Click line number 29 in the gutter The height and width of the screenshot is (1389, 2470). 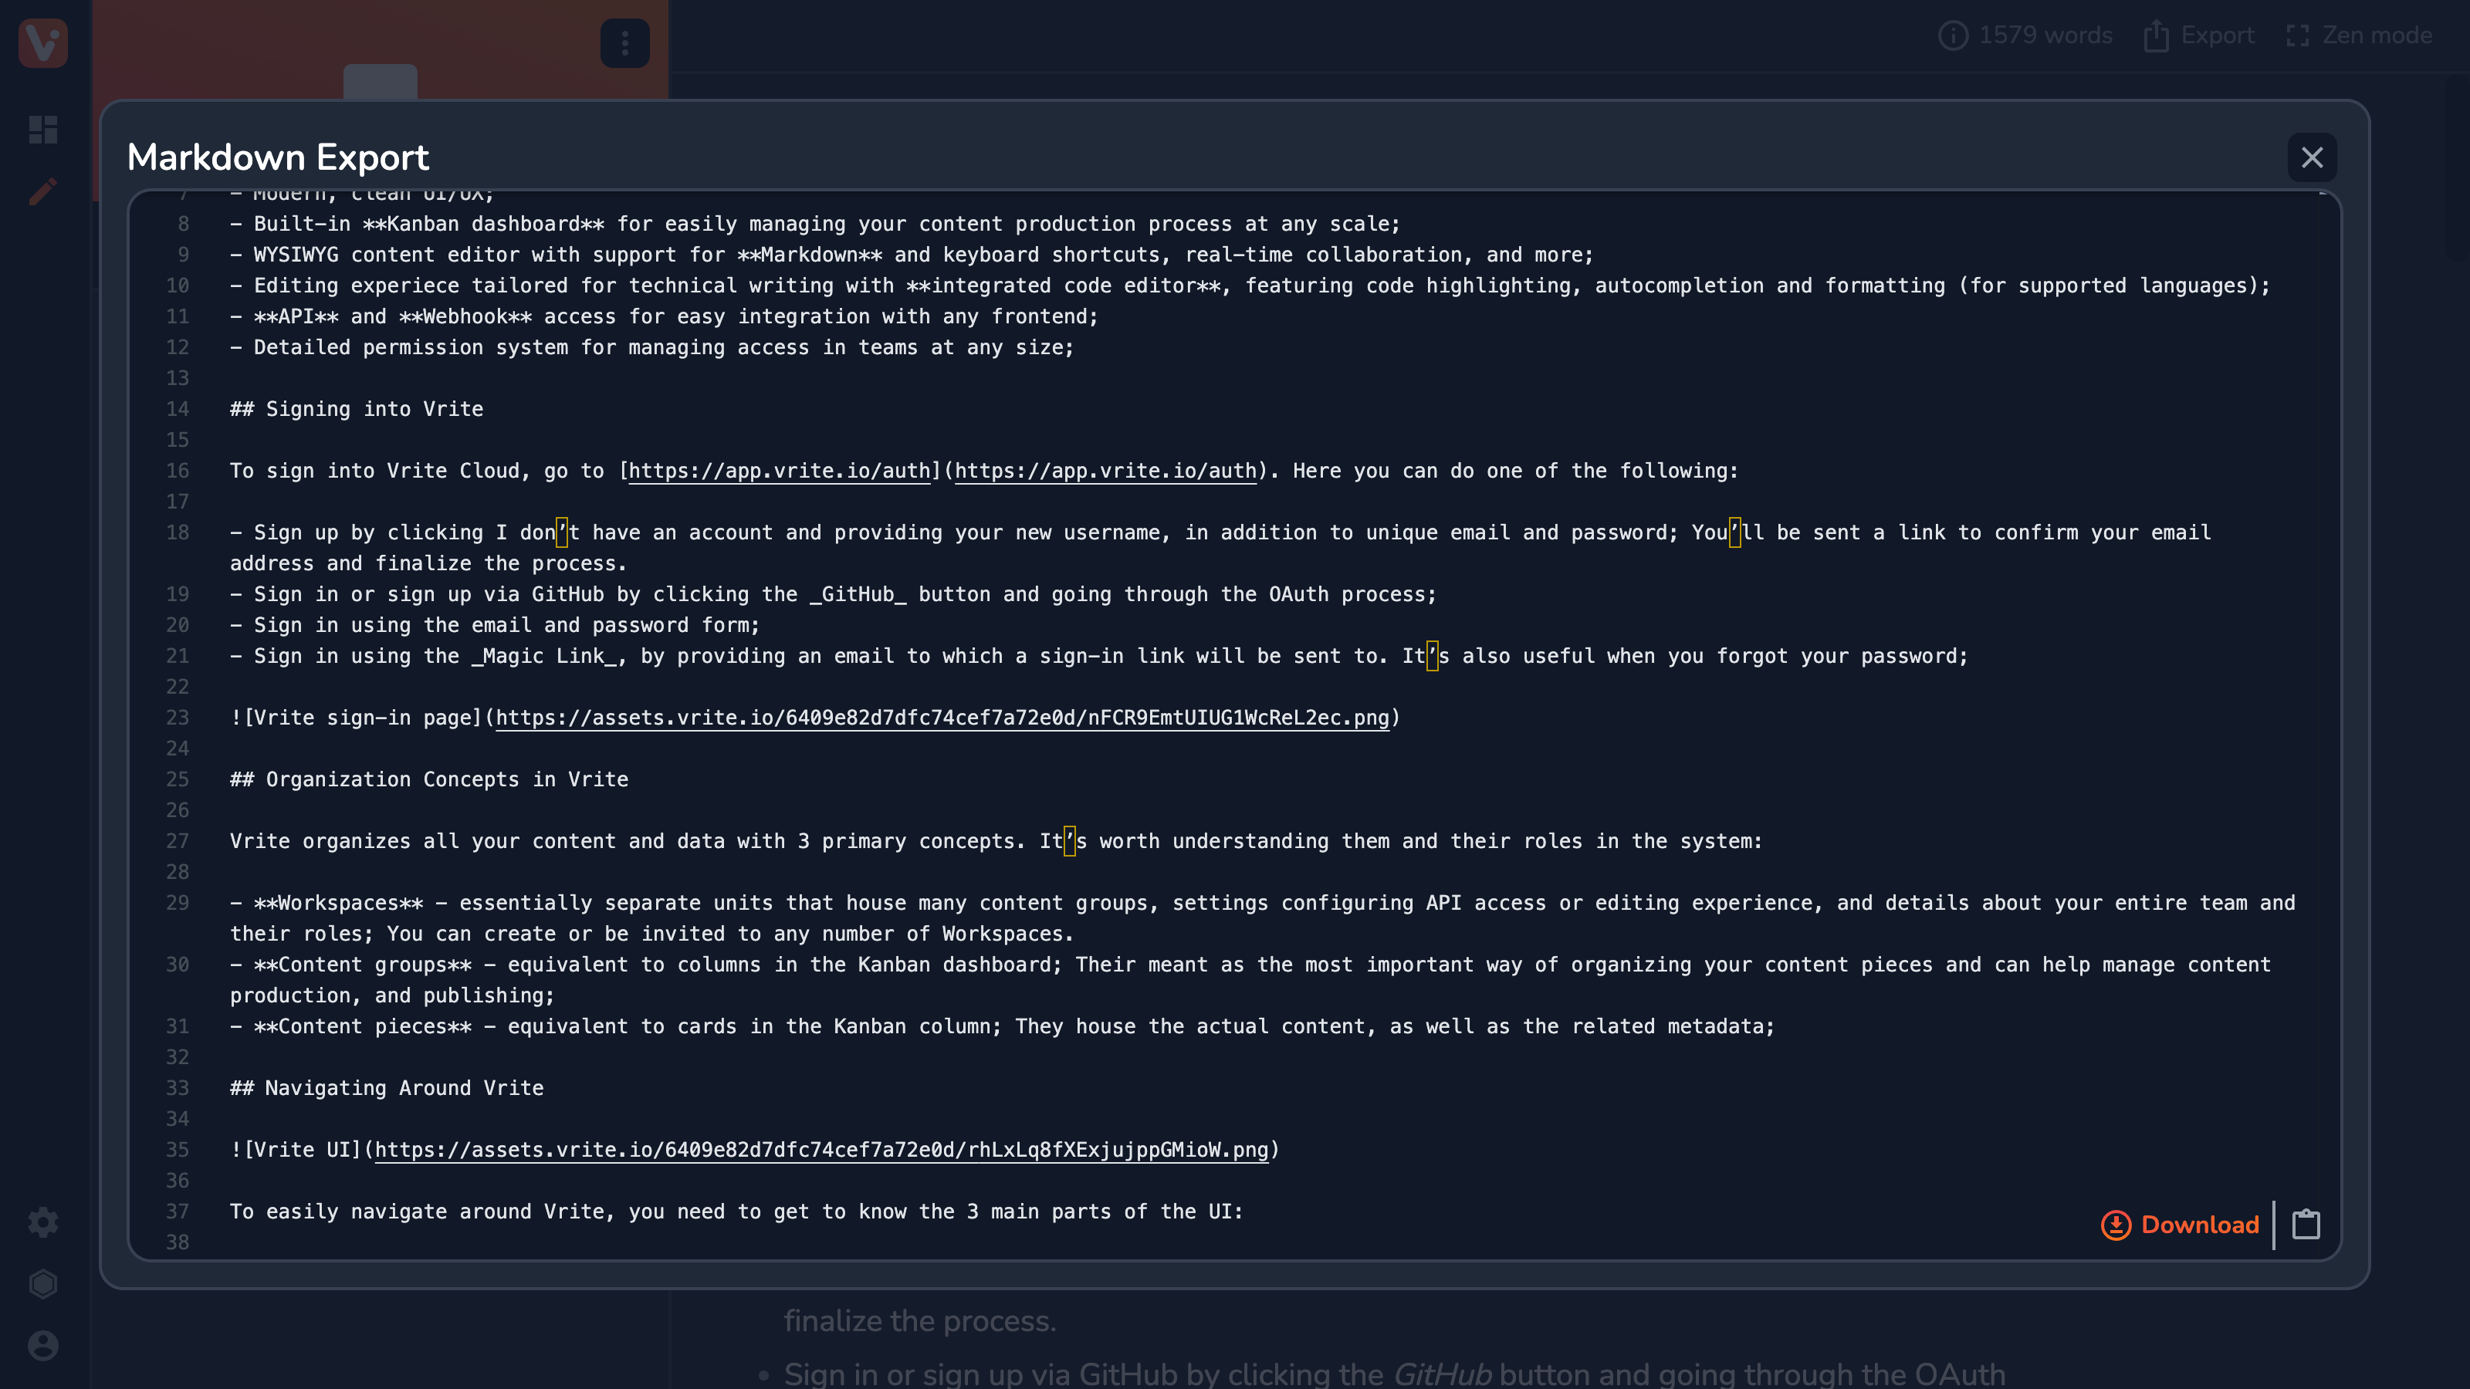pos(178,903)
